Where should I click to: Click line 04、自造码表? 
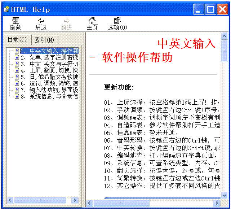point(162,125)
